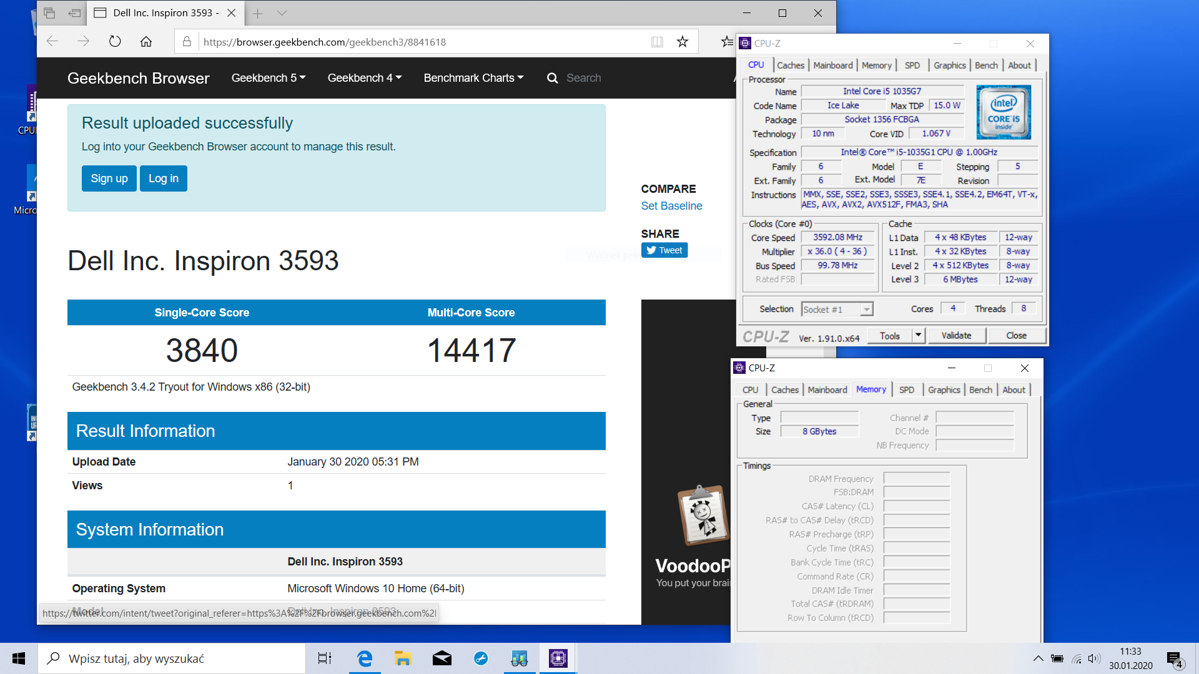Click the 8 GBytes memory size field
This screenshot has height=674, width=1199.
pyautogui.click(x=819, y=431)
